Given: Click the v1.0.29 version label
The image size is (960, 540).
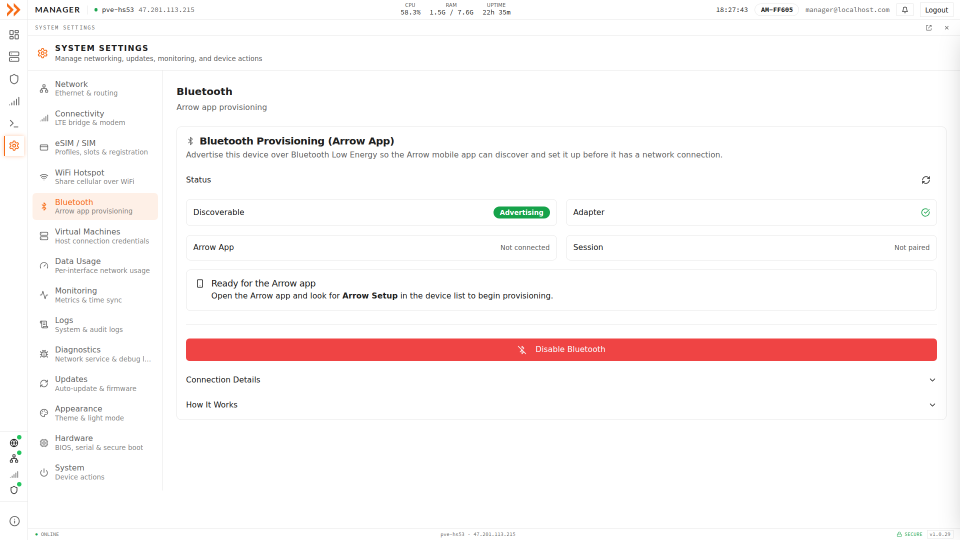Looking at the screenshot, I should [940, 534].
